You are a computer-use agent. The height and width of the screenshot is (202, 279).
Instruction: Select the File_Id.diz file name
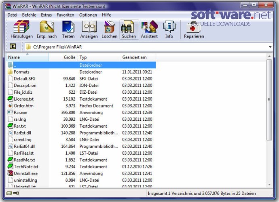[x=23, y=92]
